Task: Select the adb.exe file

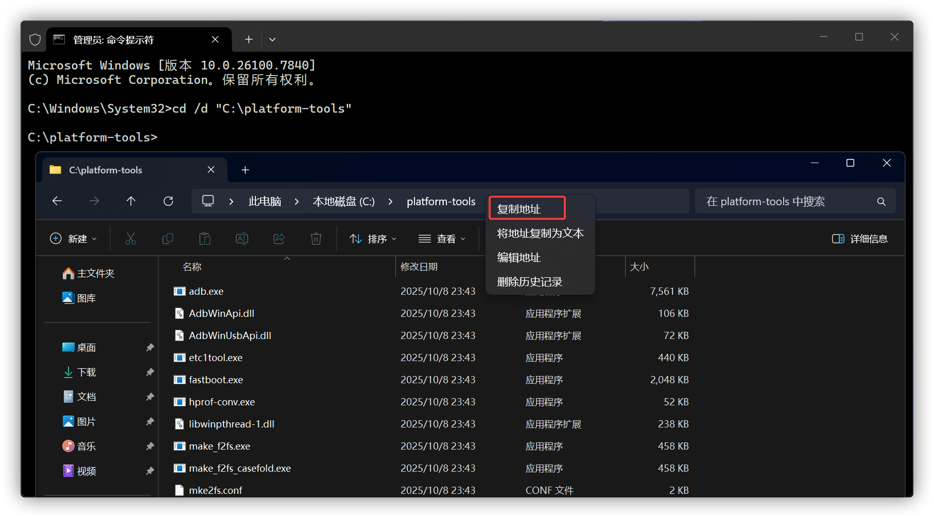Action: click(x=206, y=291)
